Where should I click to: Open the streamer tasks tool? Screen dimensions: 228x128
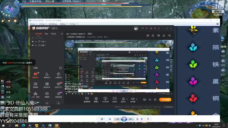(58, 75)
